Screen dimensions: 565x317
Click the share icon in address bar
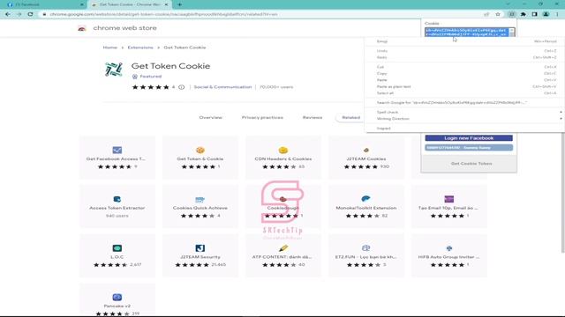pyautogui.click(x=486, y=14)
